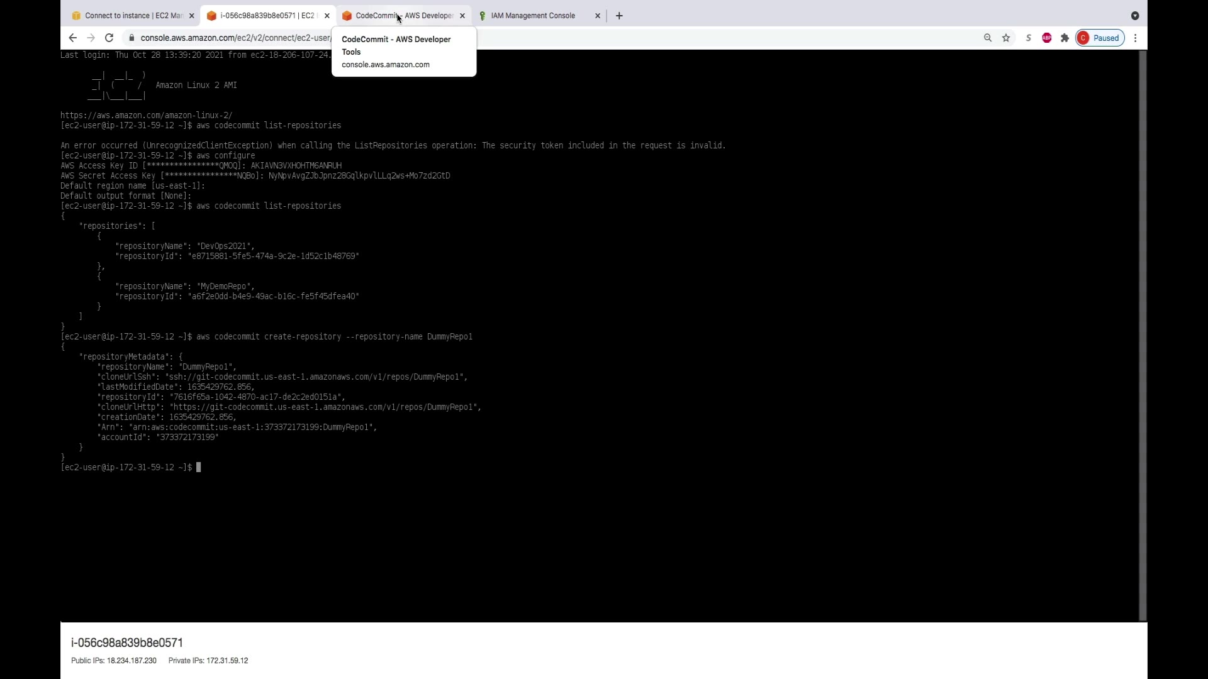Click the red ABP extension icon
The height and width of the screenshot is (679, 1208).
tap(1046, 38)
